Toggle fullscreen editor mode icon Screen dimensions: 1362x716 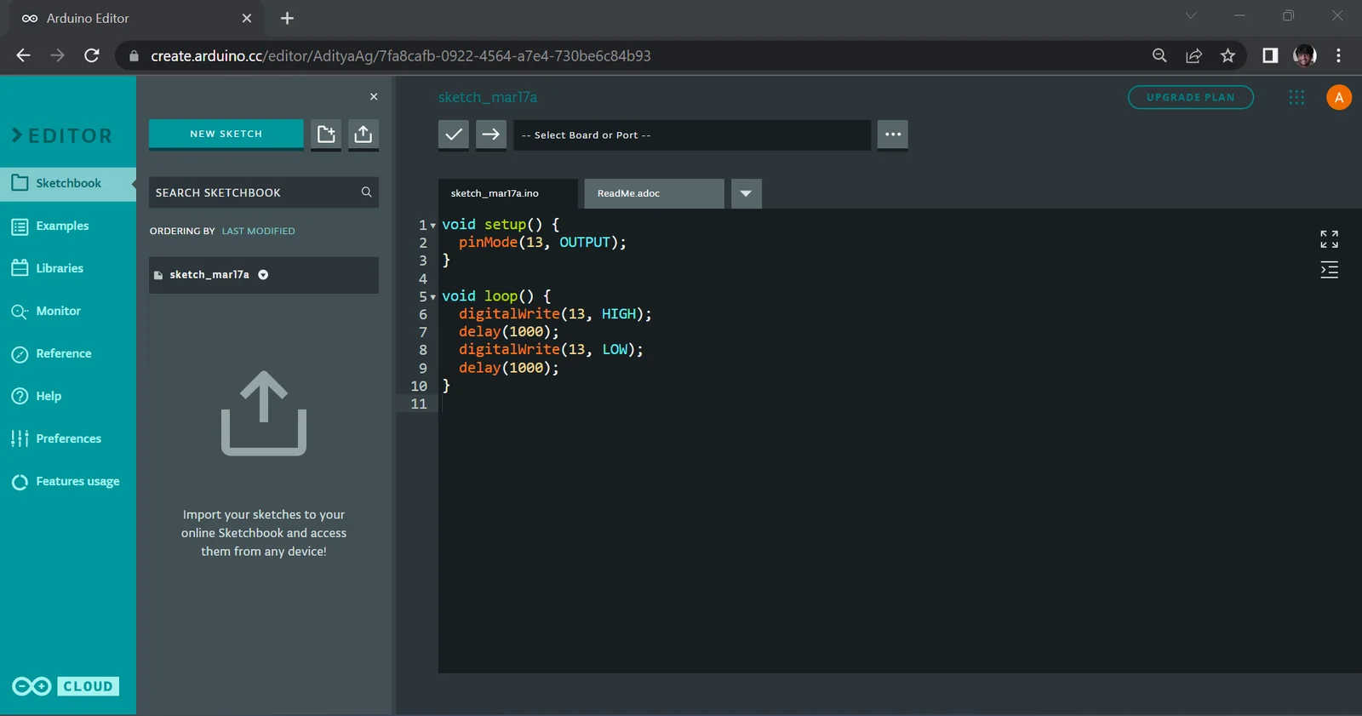click(x=1329, y=239)
